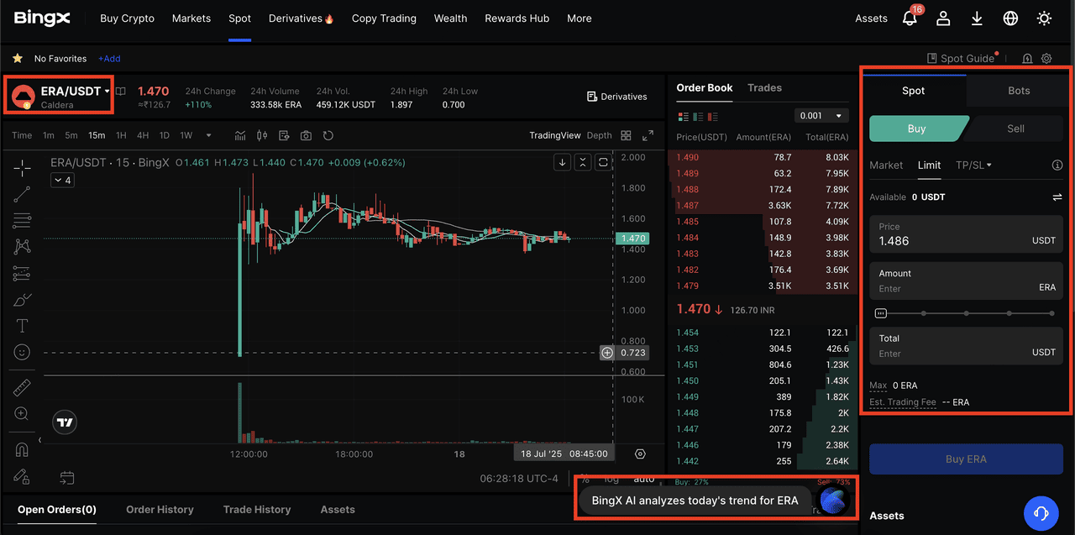The image size is (1075, 535).
Task: Open the More navigation menu
Action: click(579, 18)
